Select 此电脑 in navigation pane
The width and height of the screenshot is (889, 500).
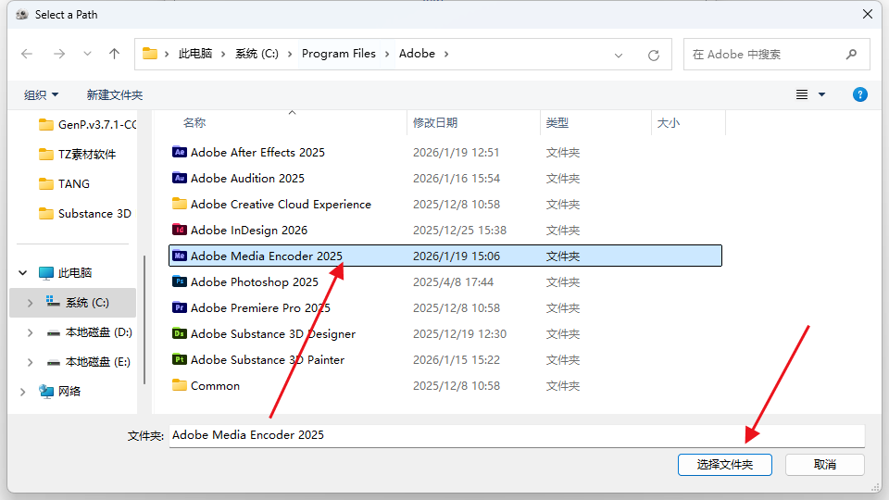(66, 272)
